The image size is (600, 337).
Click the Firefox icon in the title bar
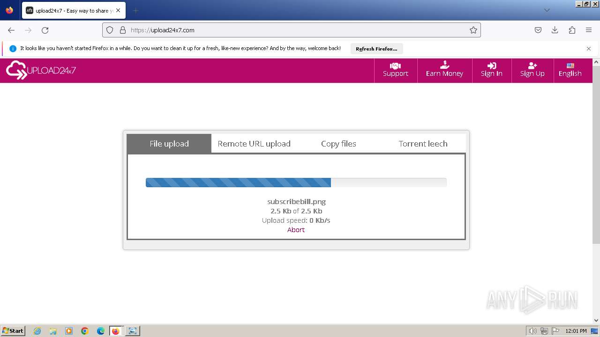coord(9,10)
